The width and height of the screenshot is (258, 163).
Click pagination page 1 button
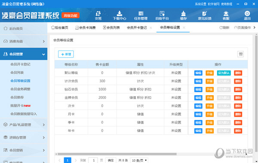pyautogui.click(x=68, y=160)
